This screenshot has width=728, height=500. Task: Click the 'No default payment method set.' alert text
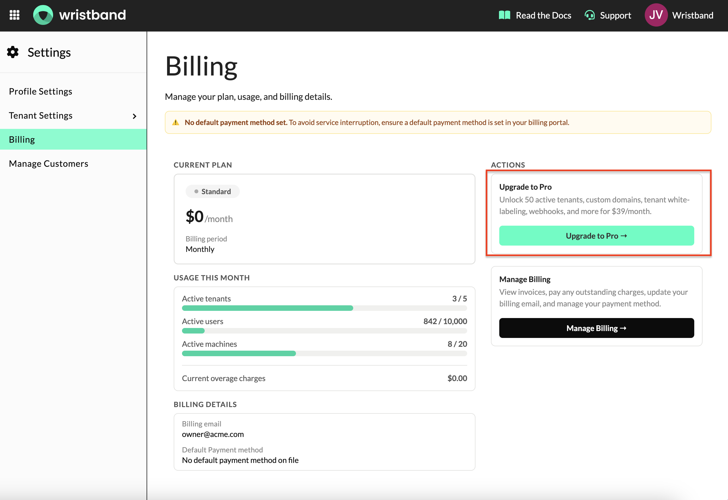pyautogui.click(x=236, y=123)
